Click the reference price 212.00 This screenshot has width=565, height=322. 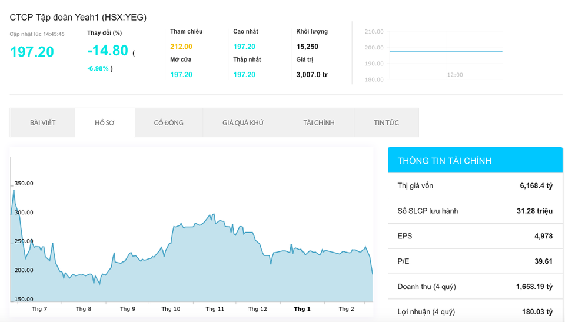(x=181, y=47)
